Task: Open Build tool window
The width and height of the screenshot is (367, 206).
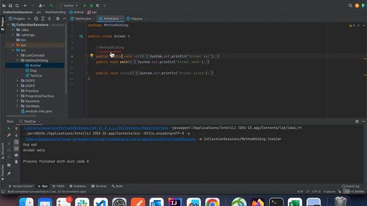Action: click(117, 187)
